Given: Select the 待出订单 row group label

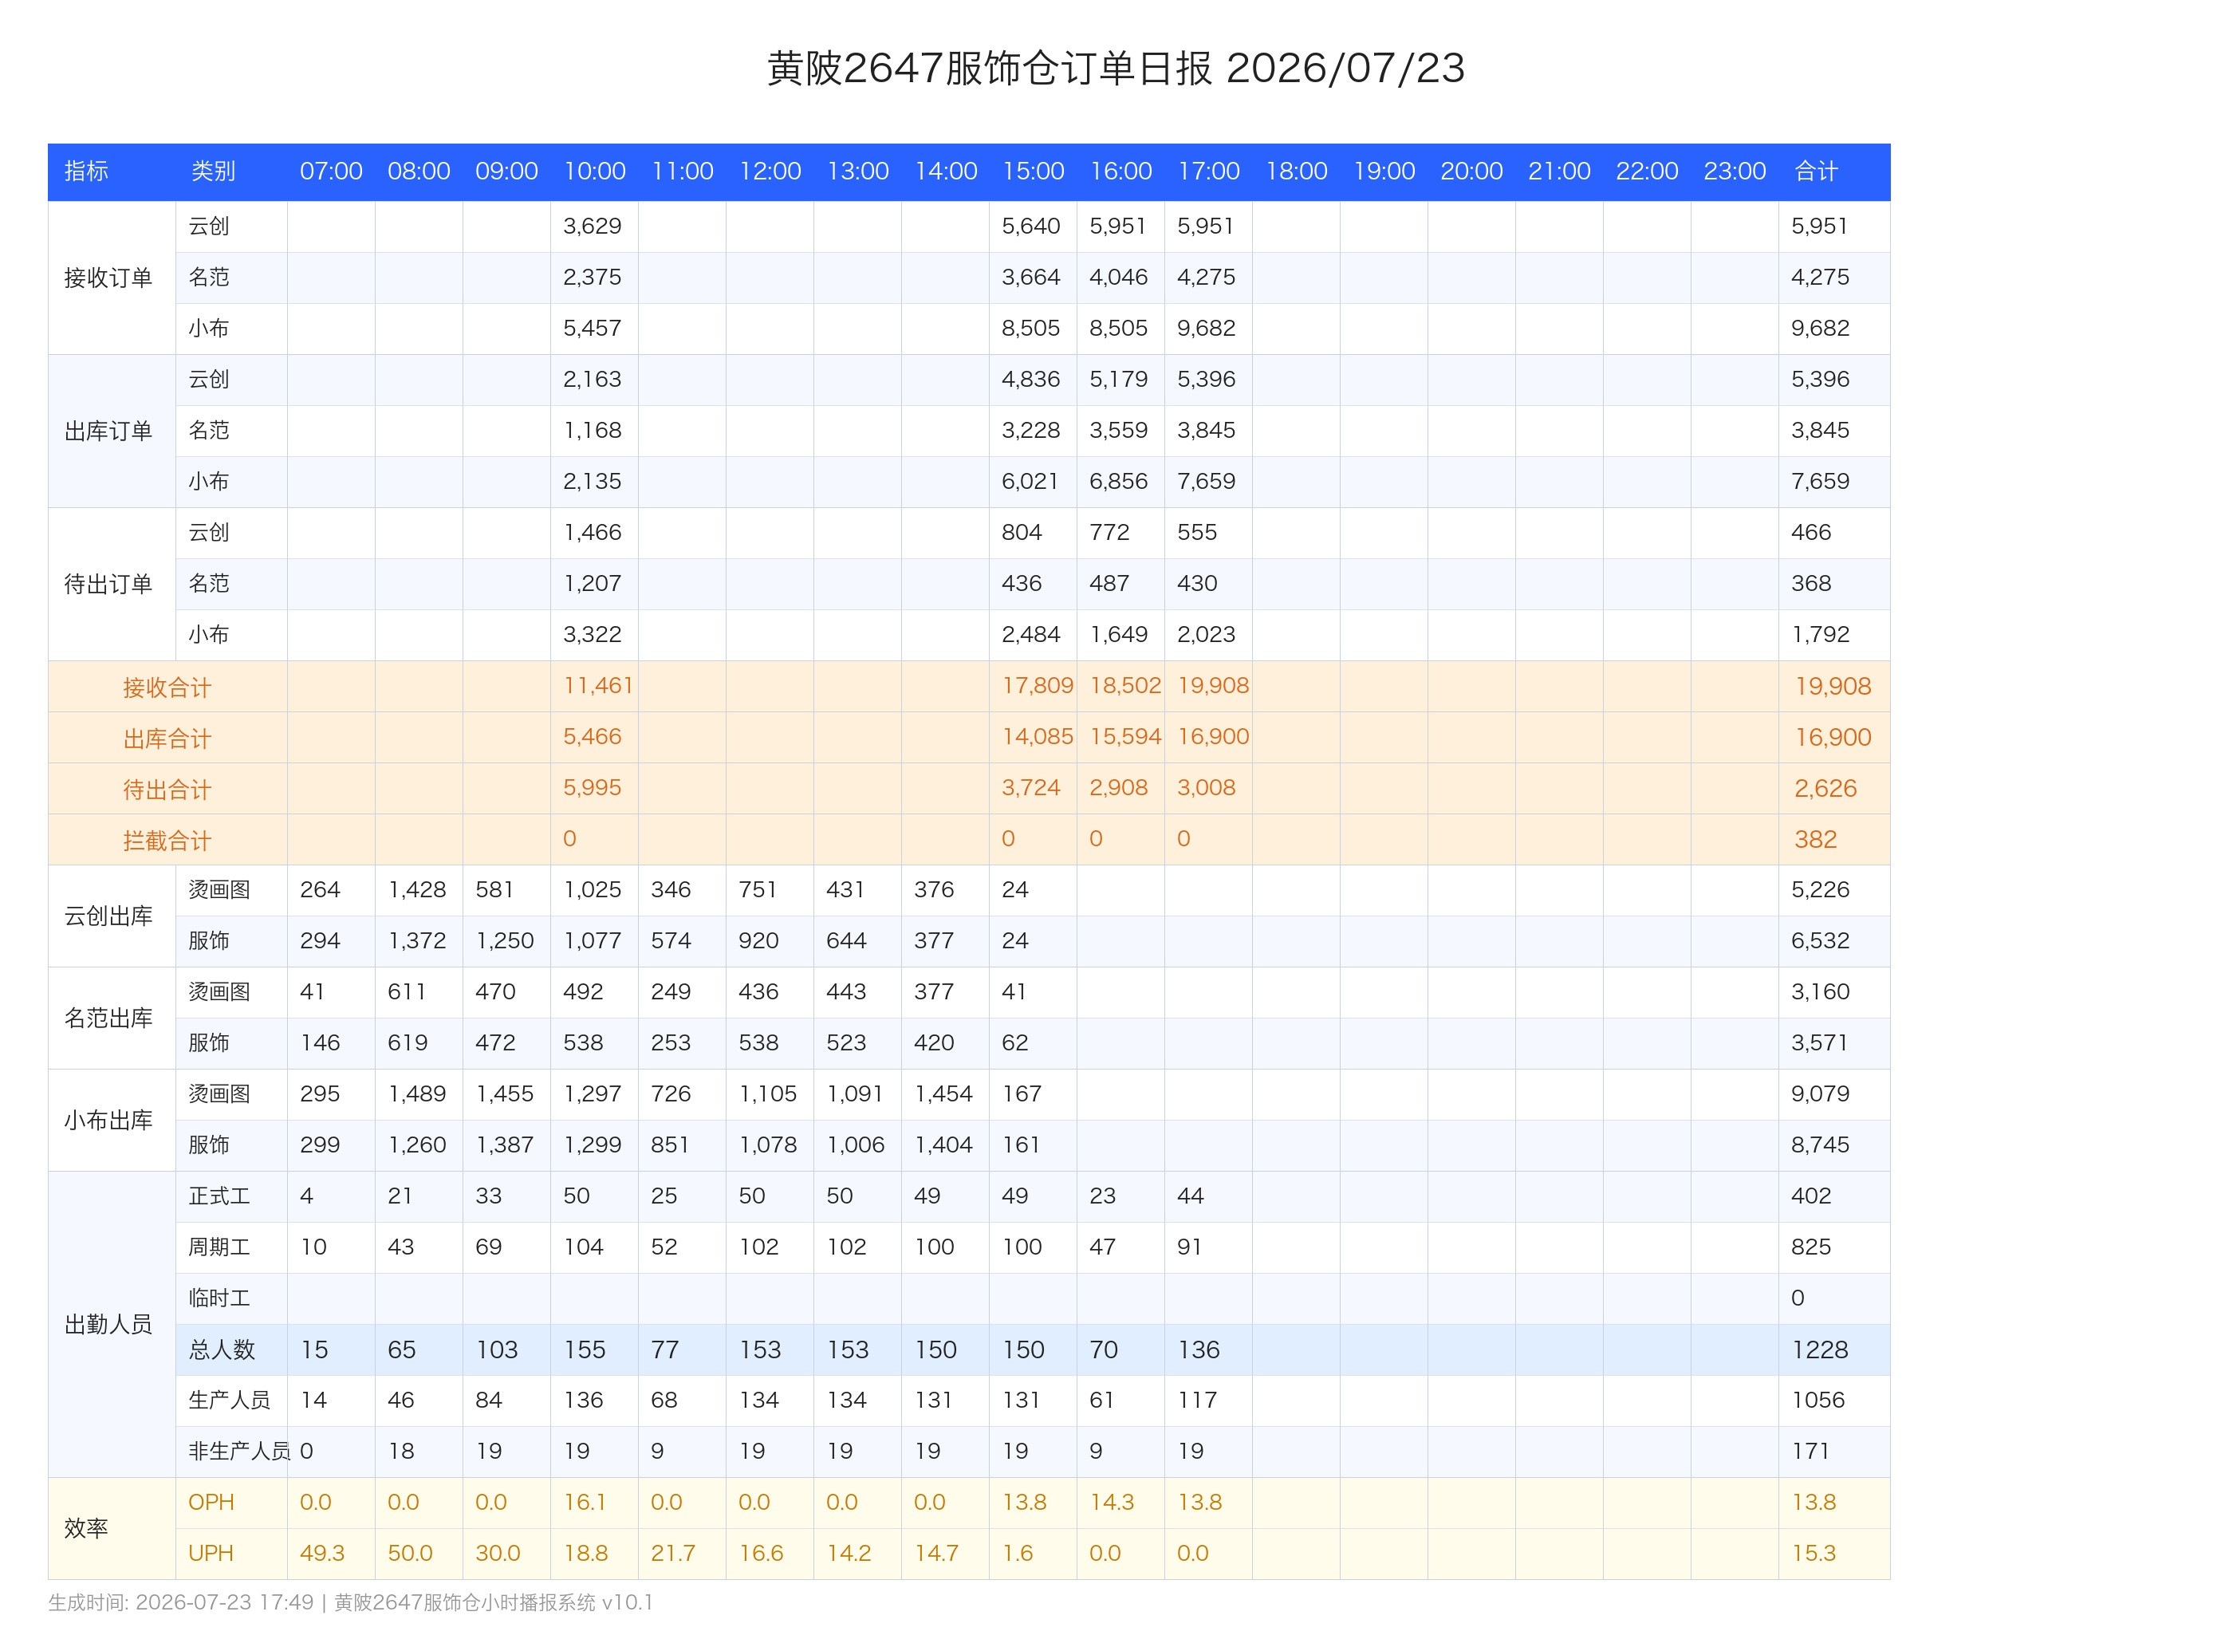Looking at the screenshot, I should [x=108, y=584].
